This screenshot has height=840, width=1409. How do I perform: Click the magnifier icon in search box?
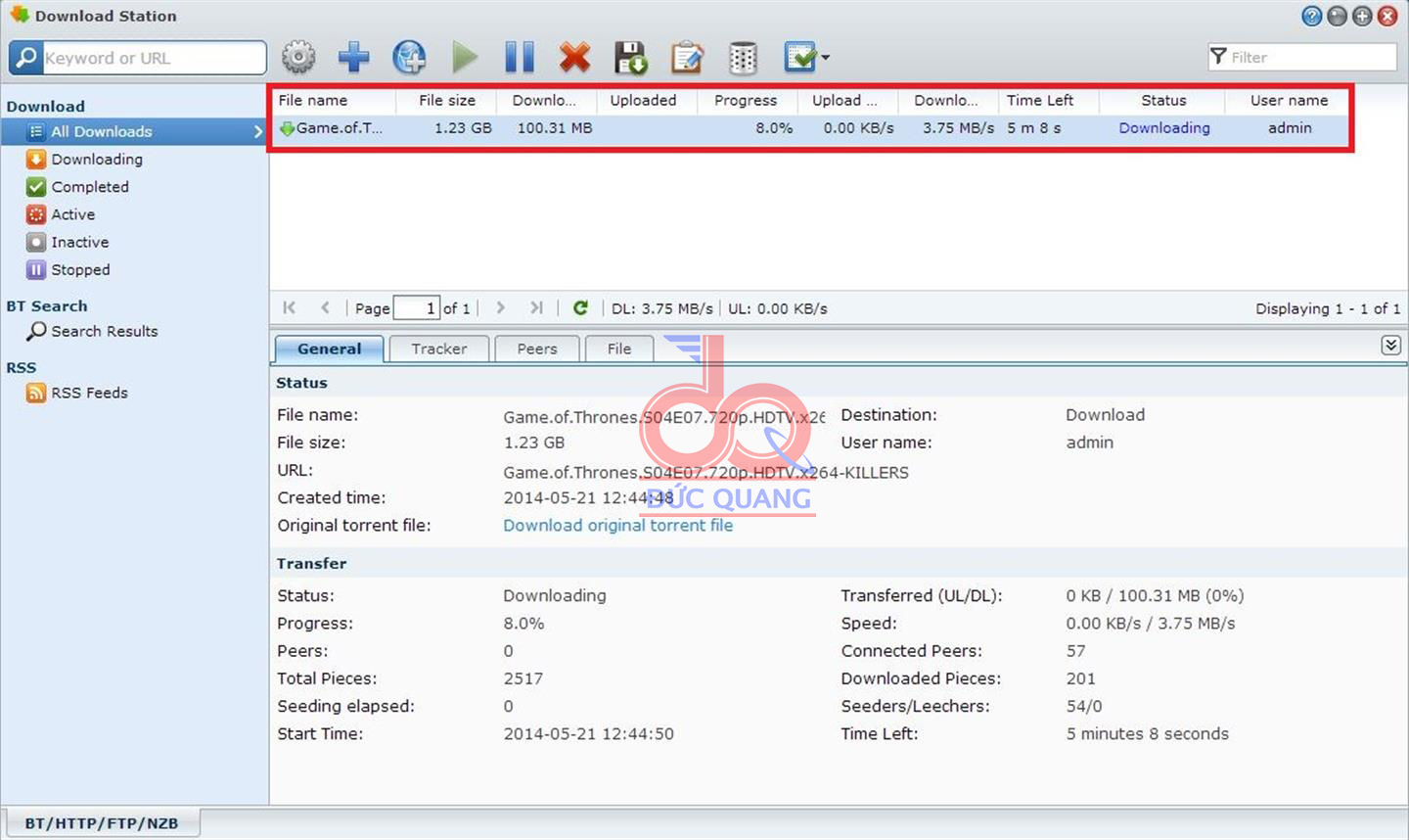click(26, 58)
